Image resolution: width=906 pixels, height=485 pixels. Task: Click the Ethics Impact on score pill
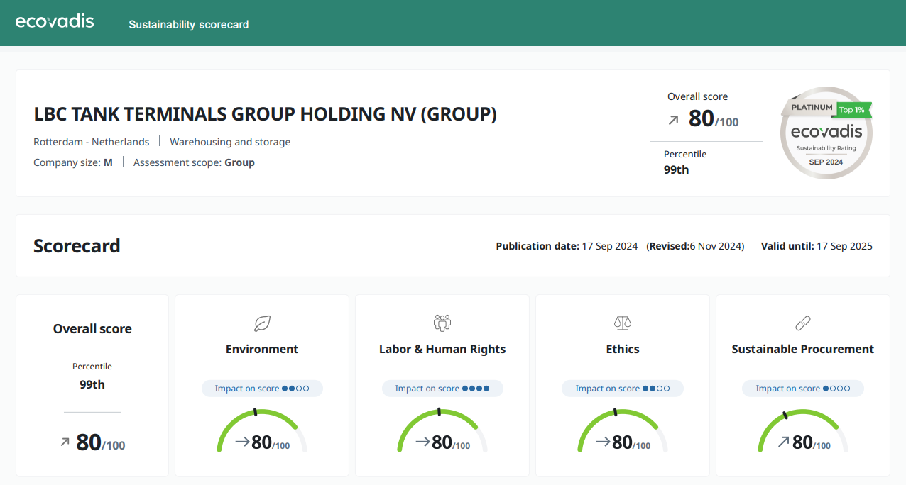623,389
